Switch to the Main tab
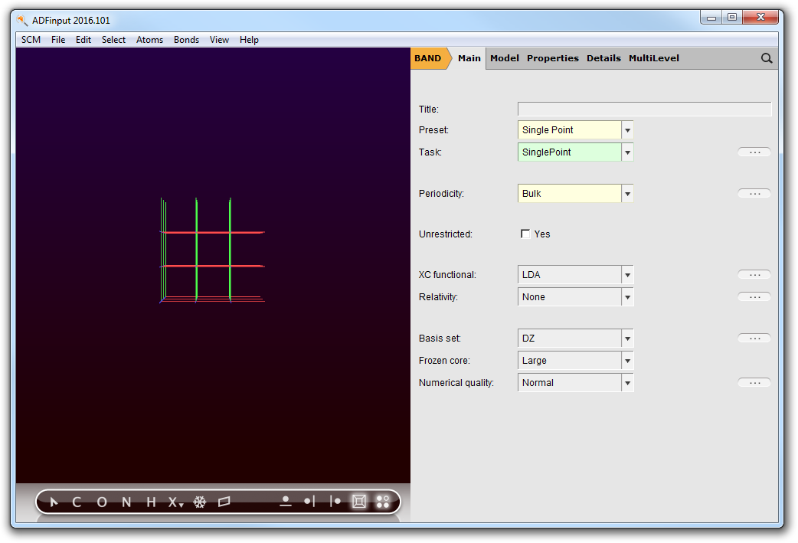The height and width of the screenshot is (543, 798). point(469,58)
